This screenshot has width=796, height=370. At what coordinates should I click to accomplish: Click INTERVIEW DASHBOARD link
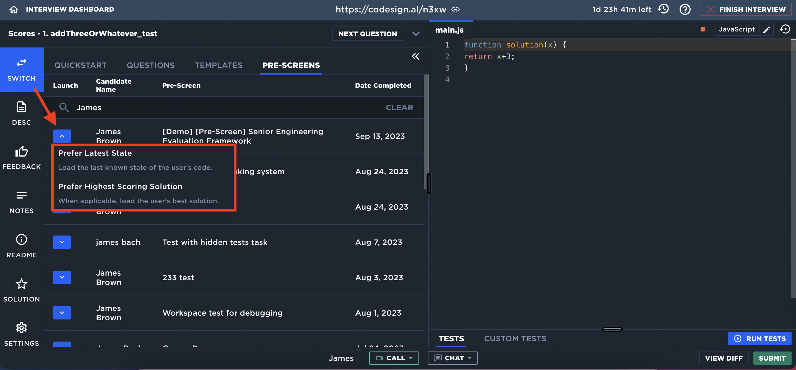[x=70, y=9]
